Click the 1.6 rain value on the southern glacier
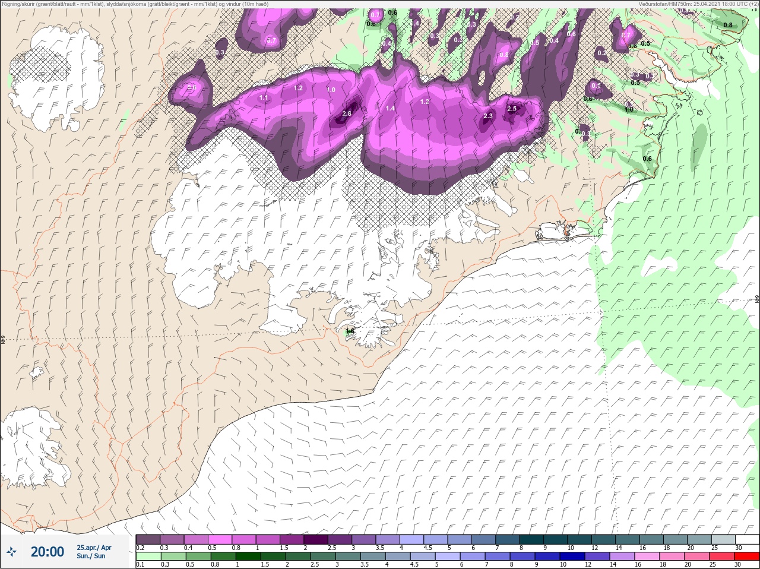 350,331
